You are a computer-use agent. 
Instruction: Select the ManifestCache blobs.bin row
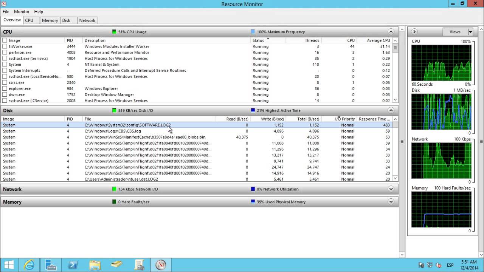click(x=197, y=137)
